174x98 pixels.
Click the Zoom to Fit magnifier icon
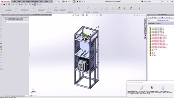click(x=73, y=15)
